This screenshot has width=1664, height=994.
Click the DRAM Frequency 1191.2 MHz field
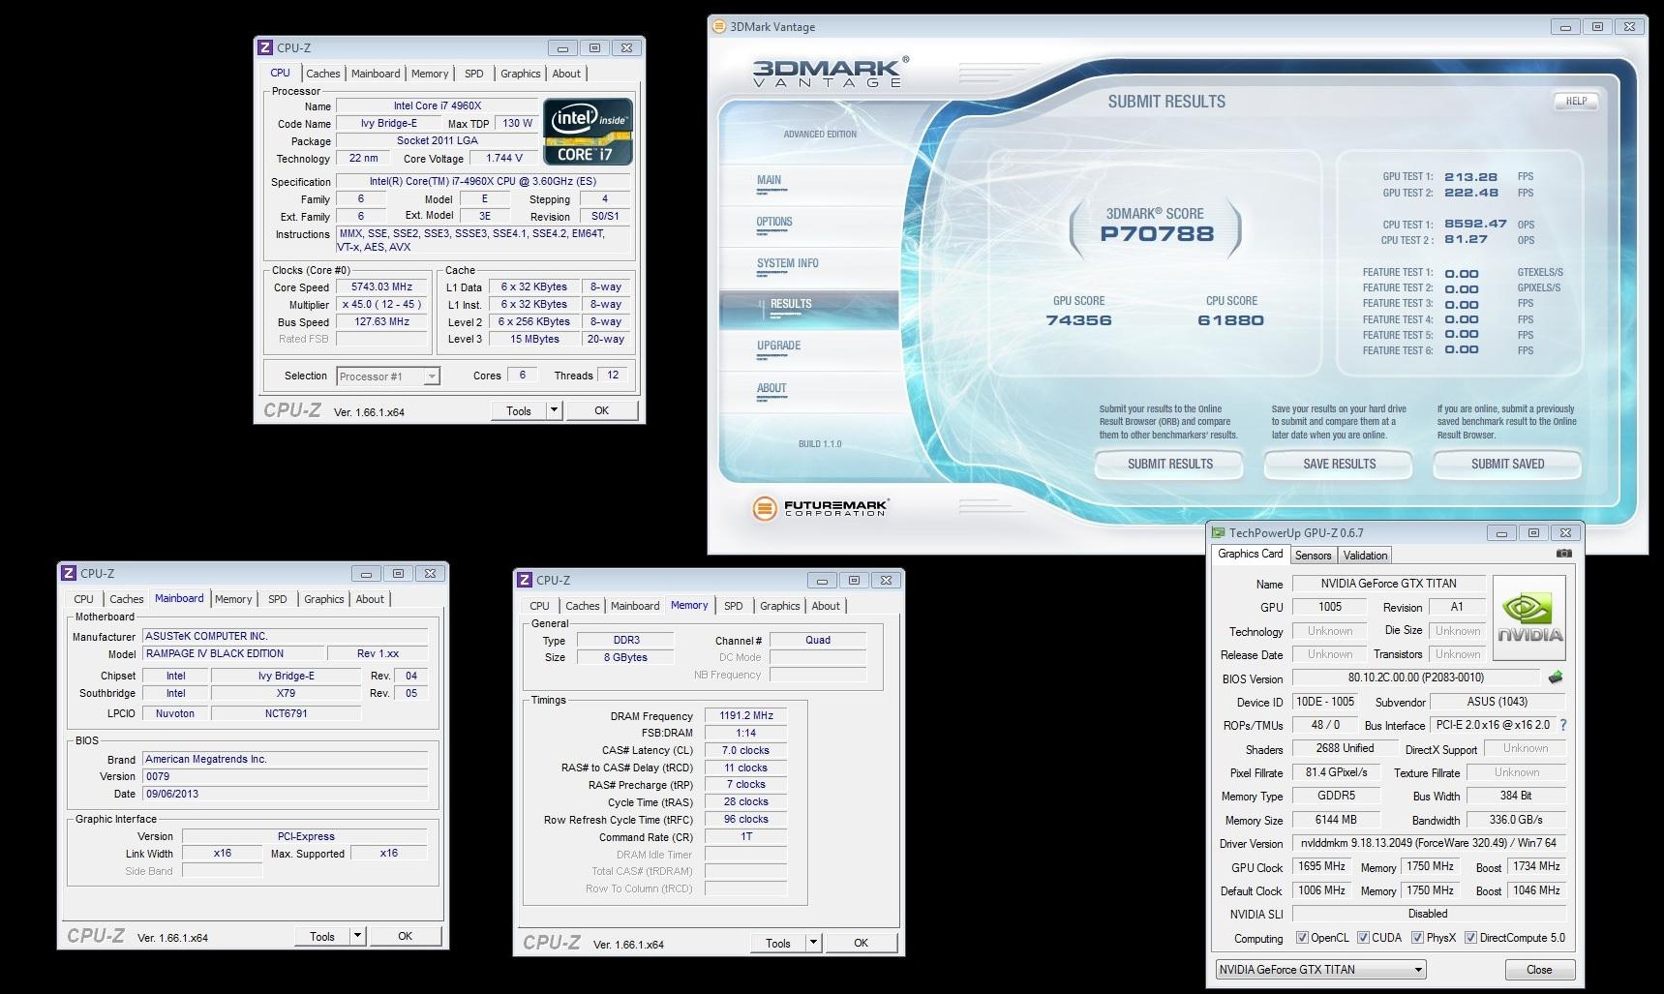tap(746, 715)
